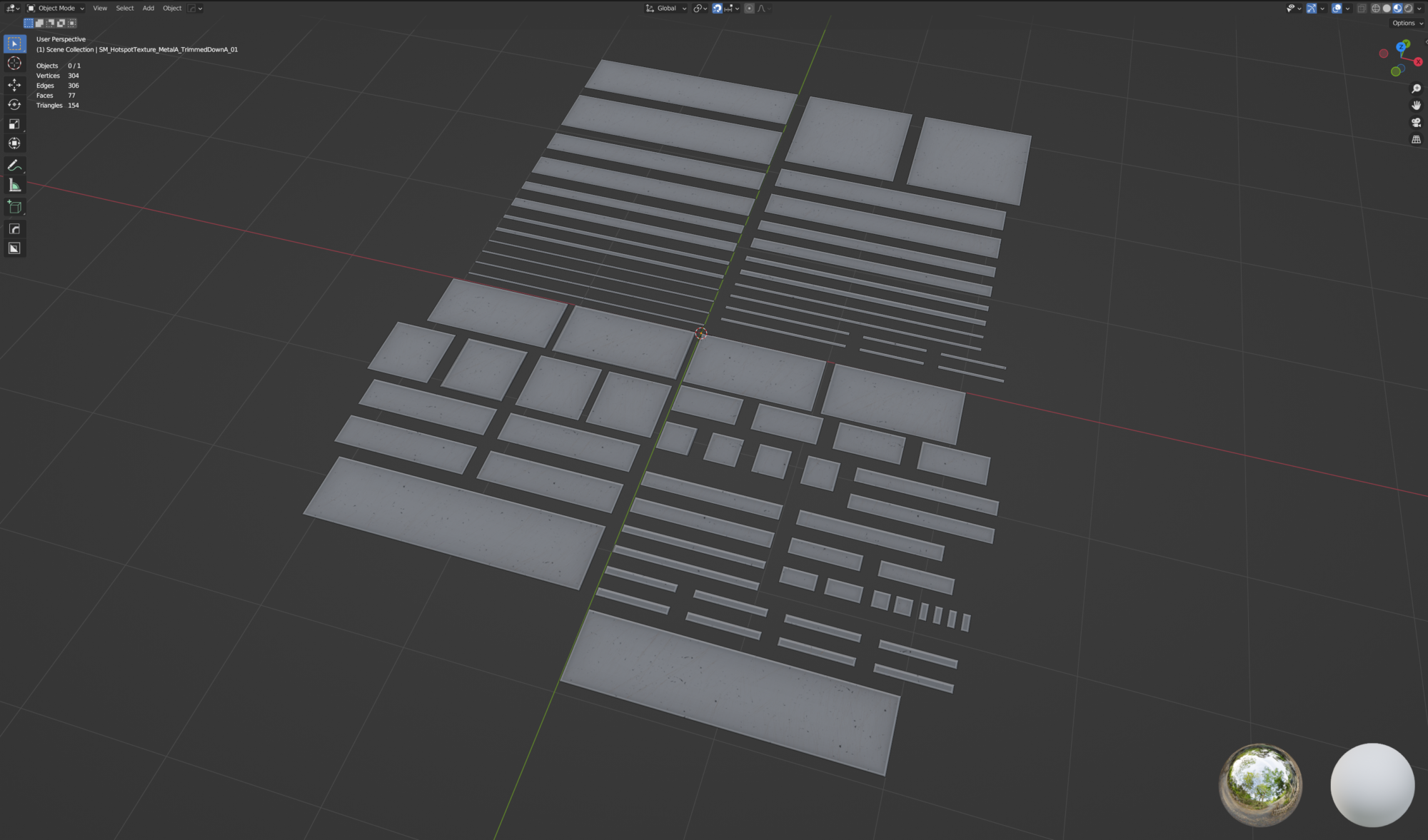Open the Select menu
The width and height of the screenshot is (1428, 840).
click(x=124, y=9)
